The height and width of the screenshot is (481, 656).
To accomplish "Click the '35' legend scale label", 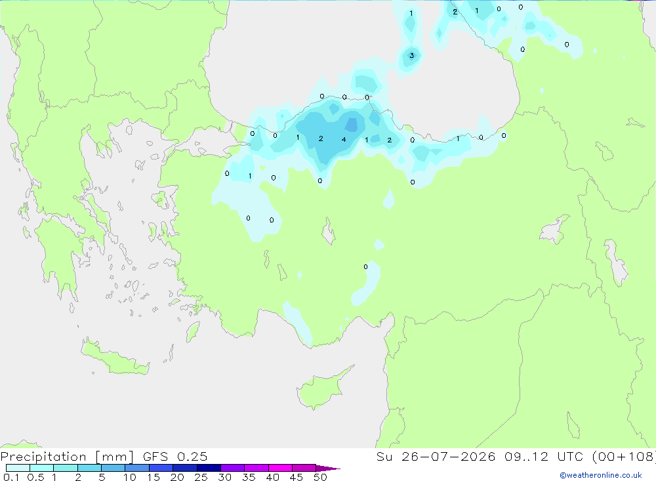I will 249,477.
